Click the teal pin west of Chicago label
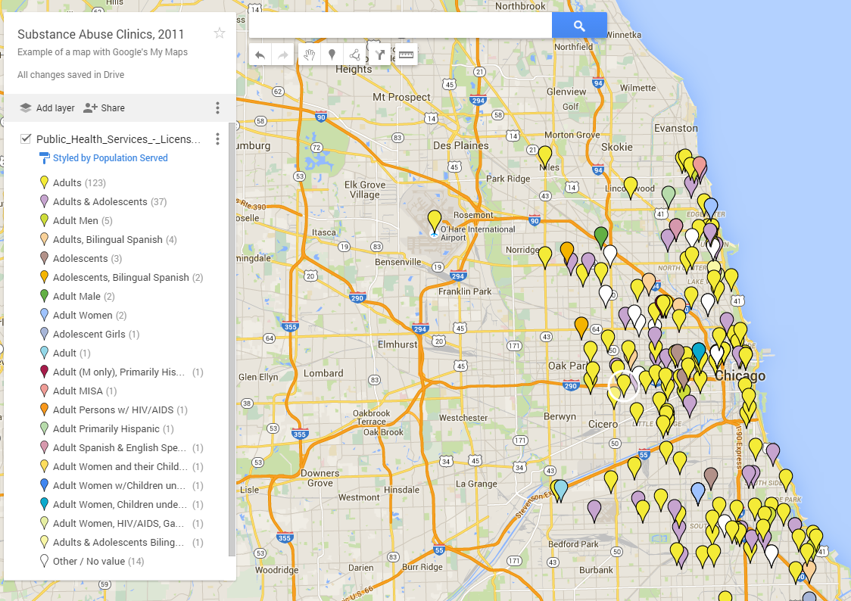The width and height of the screenshot is (851, 601). pos(699,353)
